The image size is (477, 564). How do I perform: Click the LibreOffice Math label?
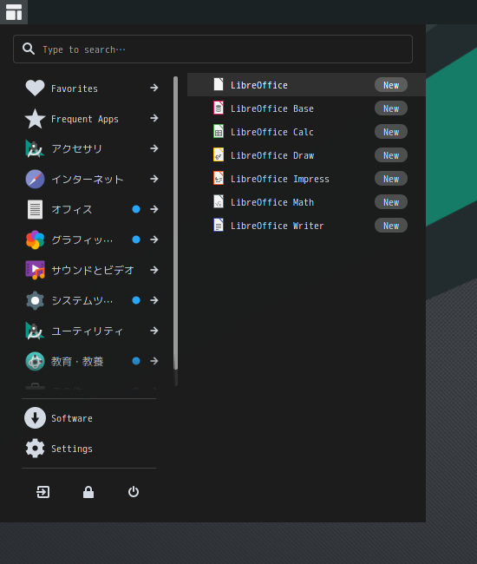[272, 202]
